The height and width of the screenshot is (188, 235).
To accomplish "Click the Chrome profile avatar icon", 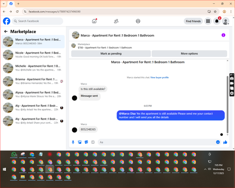I will [224, 11].
